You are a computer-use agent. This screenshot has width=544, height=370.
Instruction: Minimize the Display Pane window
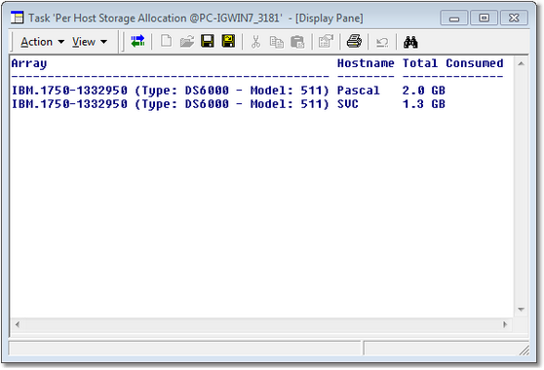click(454, 18)
